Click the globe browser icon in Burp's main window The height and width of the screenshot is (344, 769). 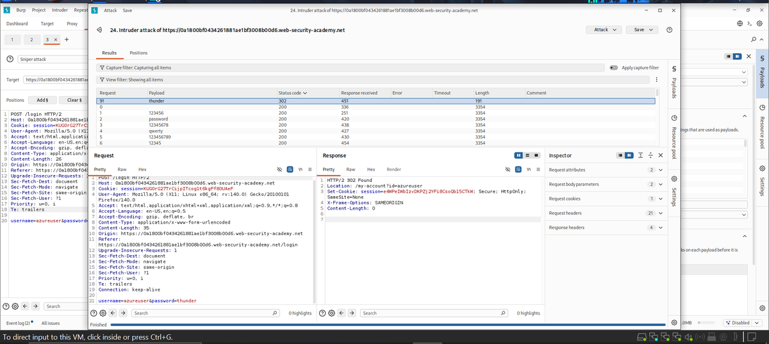pos(739,24)
